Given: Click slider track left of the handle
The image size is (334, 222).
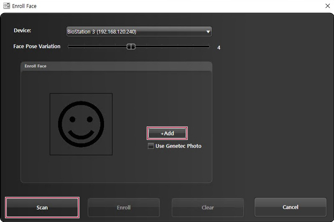Looking at the screenshot, I should [96, 46].
